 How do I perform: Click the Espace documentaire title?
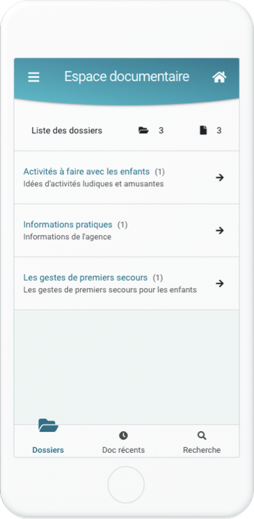127,77
